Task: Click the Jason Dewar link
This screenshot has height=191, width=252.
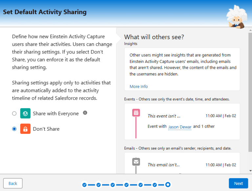Action: (180, 127)
